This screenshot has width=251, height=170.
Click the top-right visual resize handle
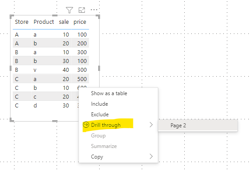[x=98, y=17]
